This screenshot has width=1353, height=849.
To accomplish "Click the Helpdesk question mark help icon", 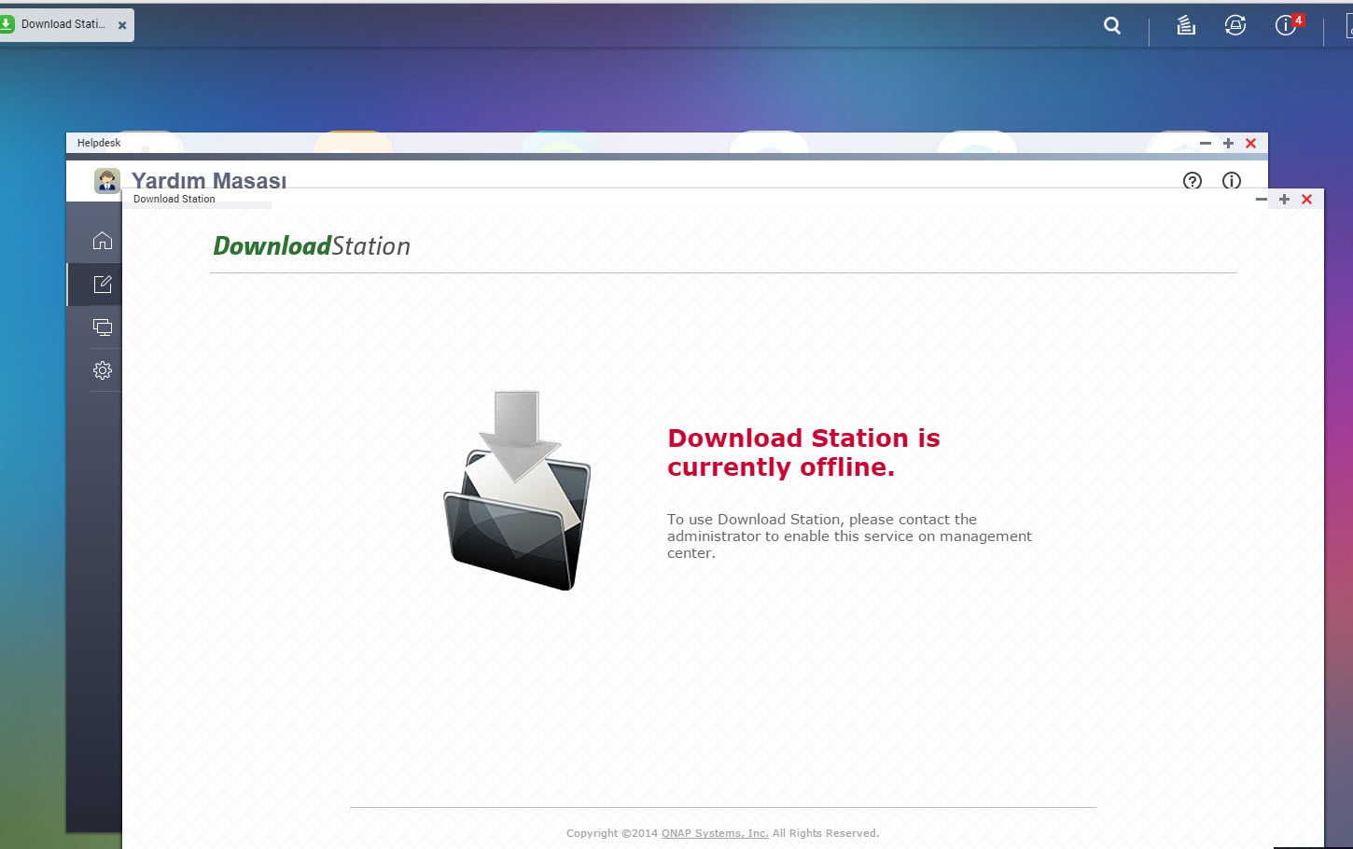I will (x=1193, y=181).
